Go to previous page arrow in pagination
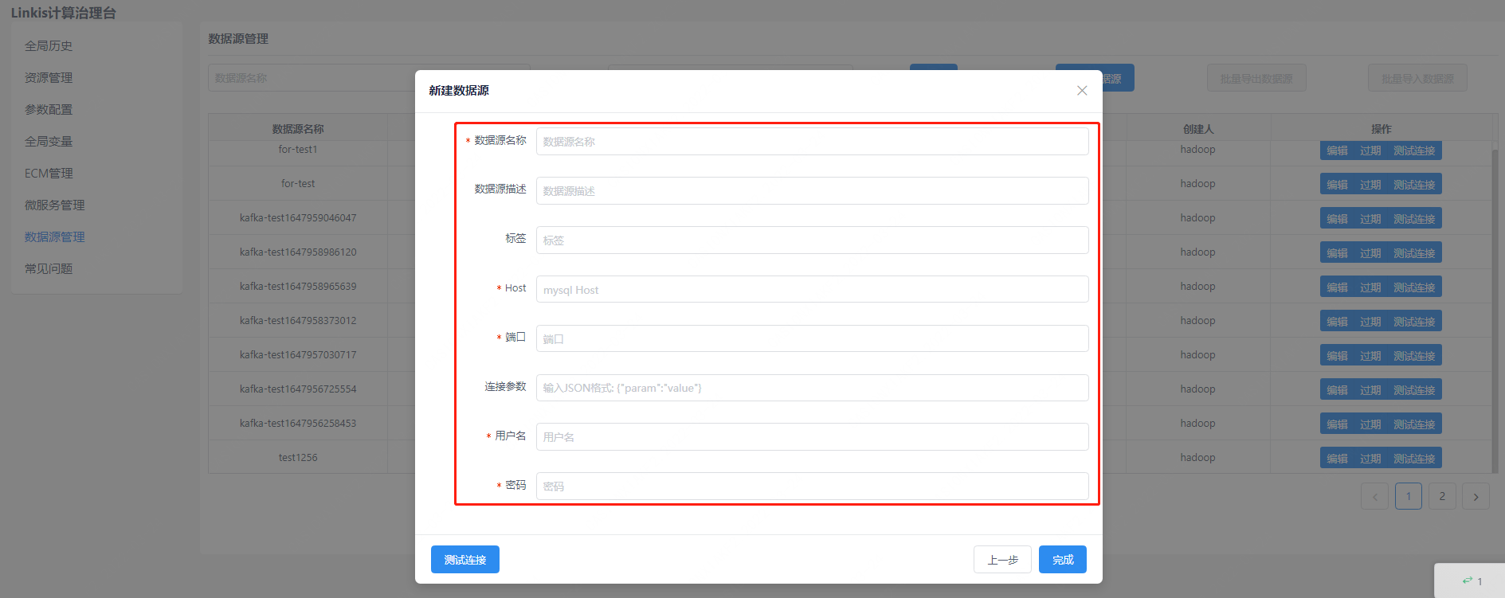 (x=1374, y=497)
